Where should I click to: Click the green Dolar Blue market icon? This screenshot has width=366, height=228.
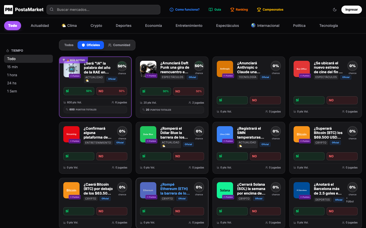click(148, 134)
